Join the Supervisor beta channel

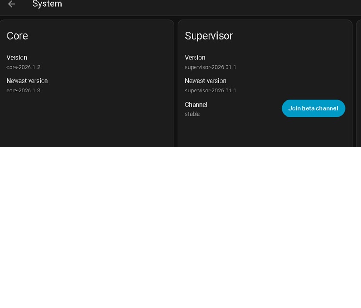[313, 108]
